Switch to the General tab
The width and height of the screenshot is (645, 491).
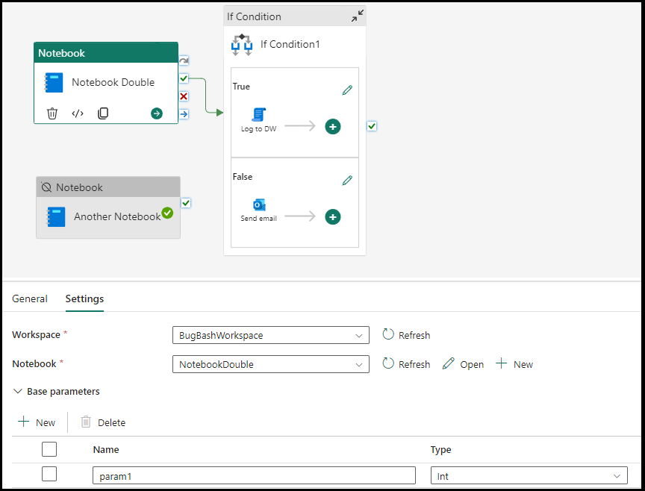pos(30,298)
